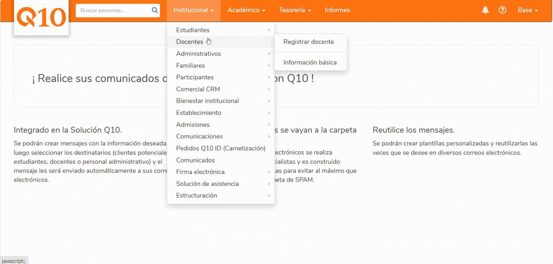553x264 pixels.
Task: Expand the Familiares submenu arrow
Action: pos(269,66)
